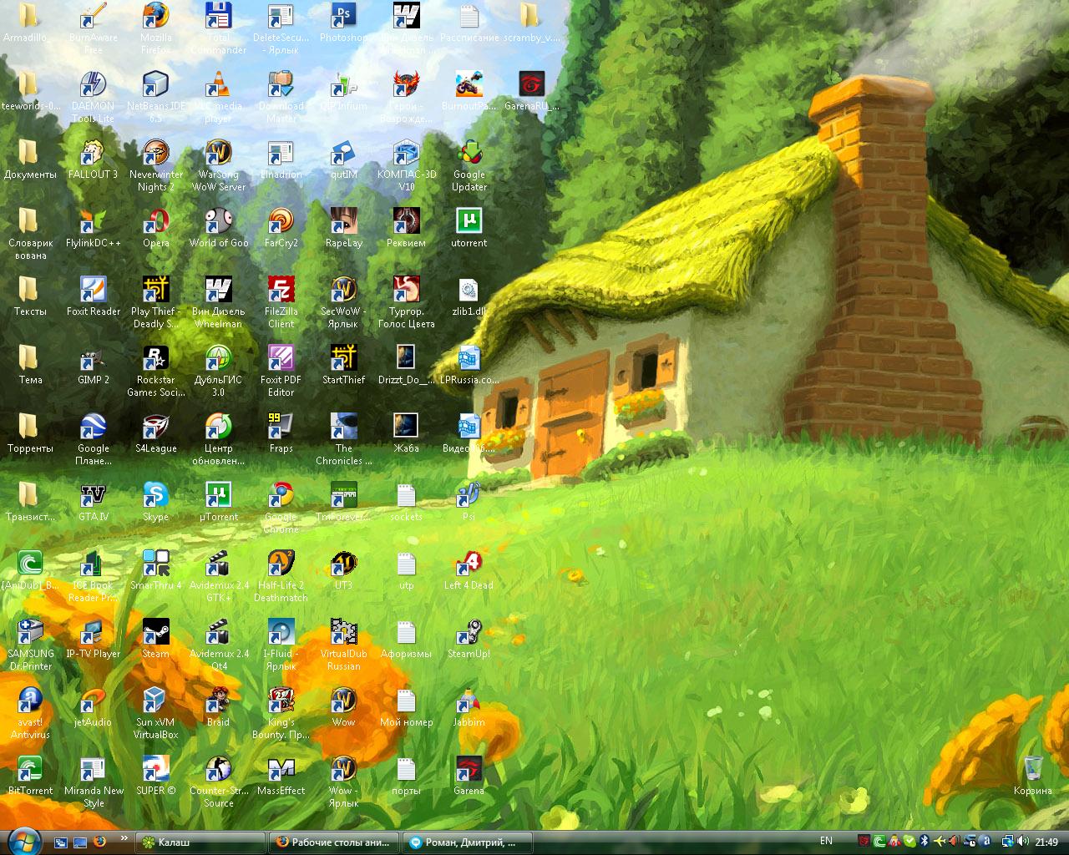The width and height of the screenshot is (1069, 855).
Task: Open Counter-Strike Source shortcut
Action: tap(219, 782)
